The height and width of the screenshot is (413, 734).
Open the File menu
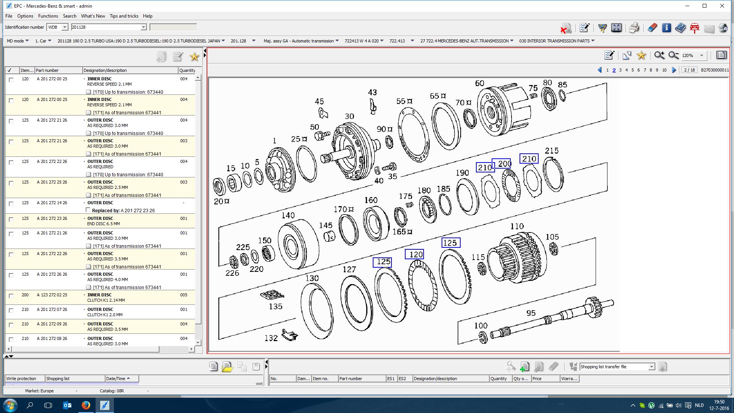point(9,16)
